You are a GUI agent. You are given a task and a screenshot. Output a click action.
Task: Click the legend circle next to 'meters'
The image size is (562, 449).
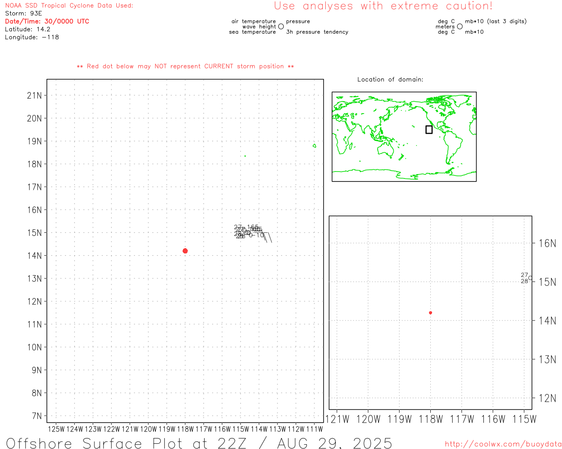tap(460, 26)
